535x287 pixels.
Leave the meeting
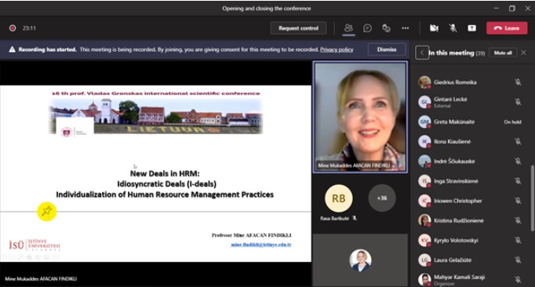[507, 28]
